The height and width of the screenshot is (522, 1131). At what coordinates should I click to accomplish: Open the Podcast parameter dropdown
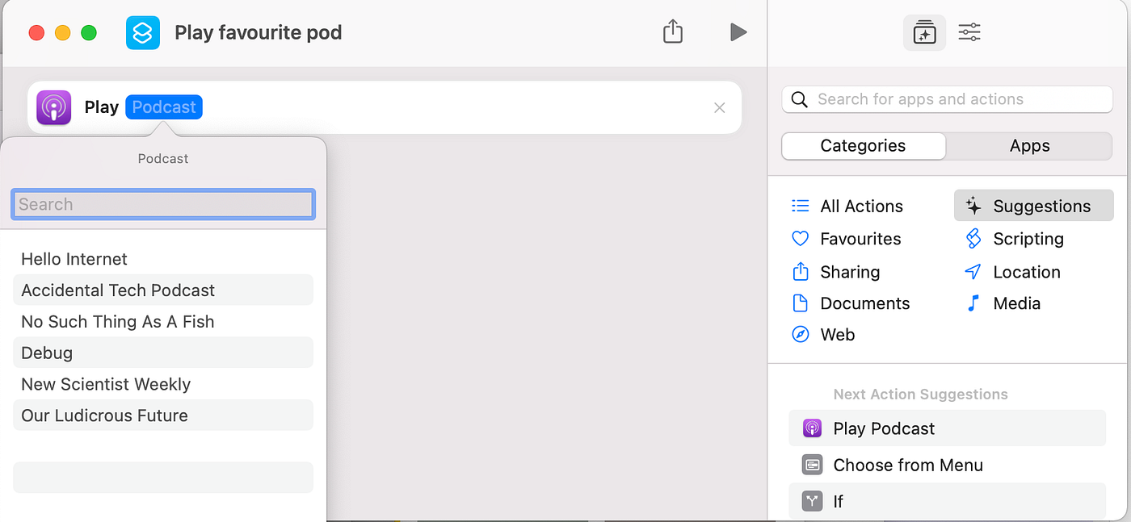click(x=163, y=106)
